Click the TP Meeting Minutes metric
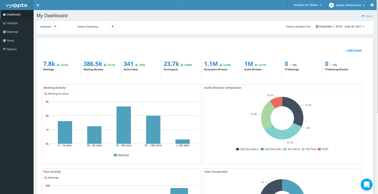The width and height of the screenshot is (378, 194). coord(337,66)
